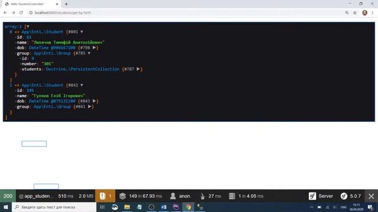
Task: Close the Hello StudentController tab
Action: [57, 4]
